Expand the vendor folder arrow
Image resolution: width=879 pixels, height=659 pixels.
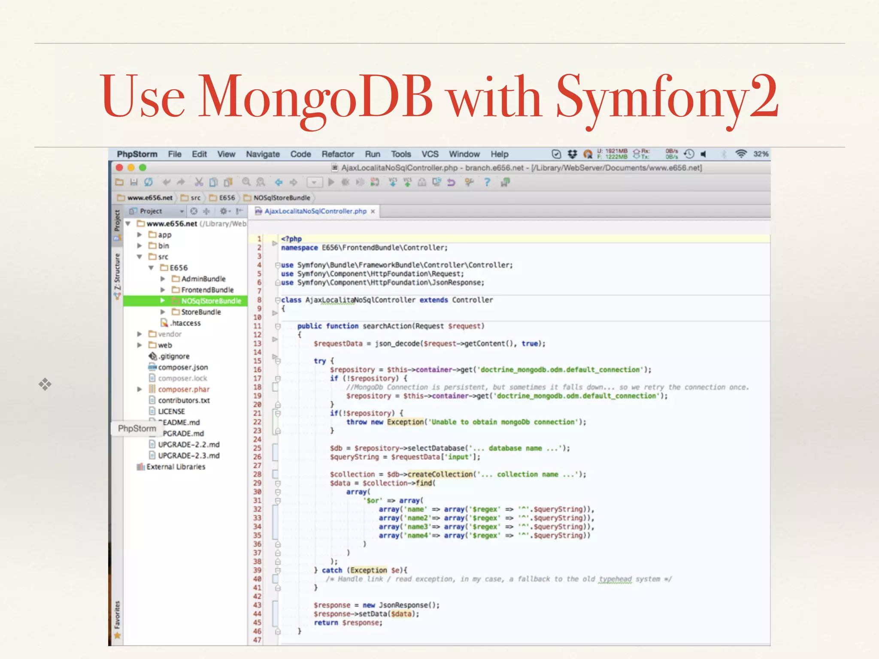point(139,334)
